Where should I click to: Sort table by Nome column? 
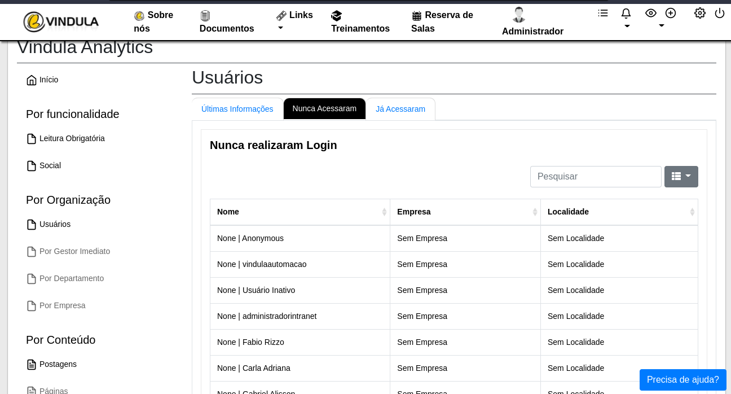[300, 212]
